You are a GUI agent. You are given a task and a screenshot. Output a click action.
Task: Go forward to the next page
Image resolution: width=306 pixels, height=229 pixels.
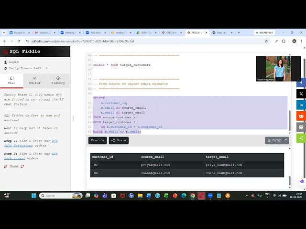click(x=11, y=42)
